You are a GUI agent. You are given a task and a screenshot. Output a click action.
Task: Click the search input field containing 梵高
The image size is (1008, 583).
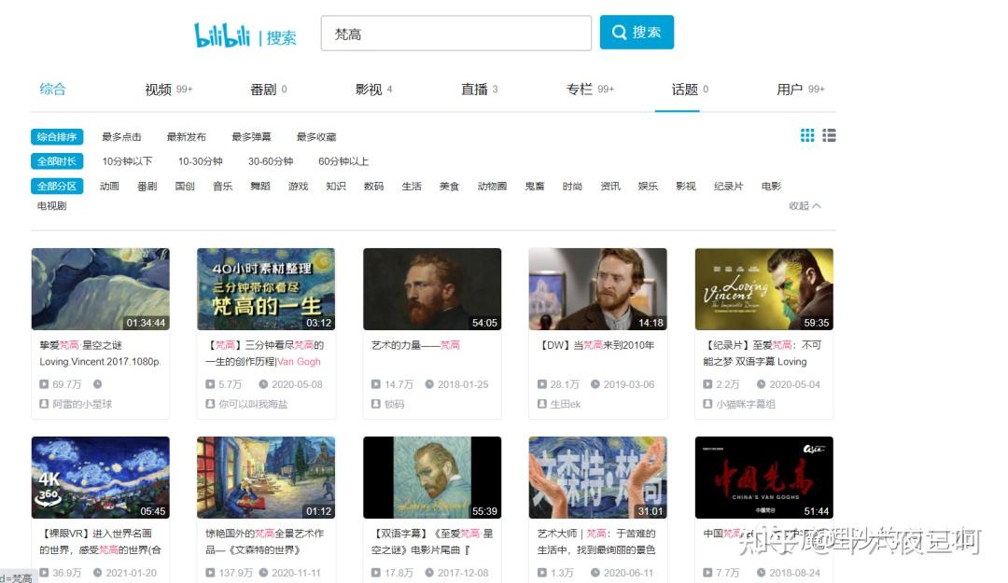tap(455, 33)
